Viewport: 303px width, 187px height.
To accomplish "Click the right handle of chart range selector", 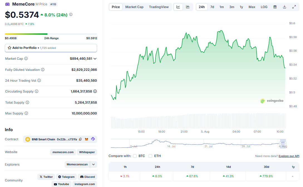I will (285, 143).
